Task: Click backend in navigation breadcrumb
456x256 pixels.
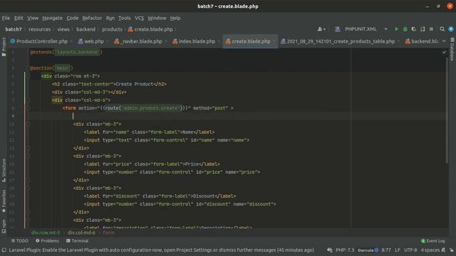Action: [85, 29]
